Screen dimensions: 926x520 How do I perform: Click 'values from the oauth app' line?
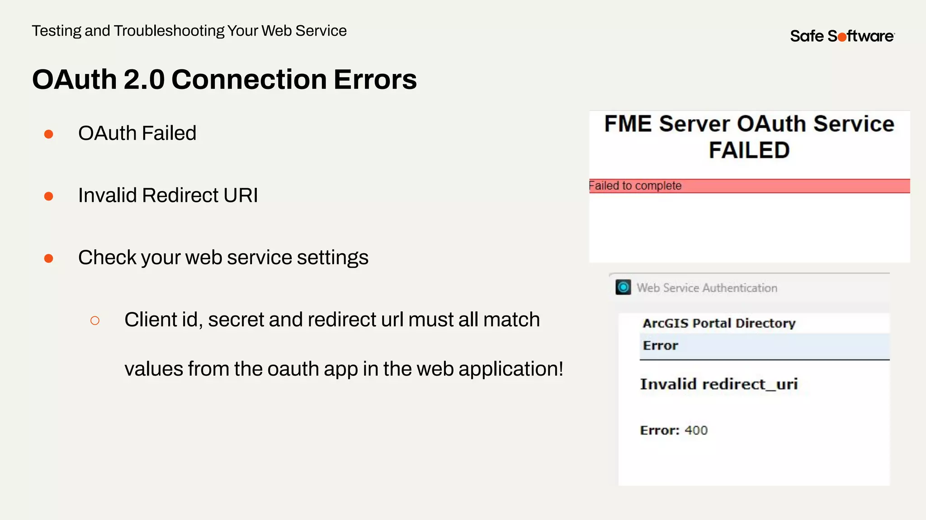[x=344, y=369]
